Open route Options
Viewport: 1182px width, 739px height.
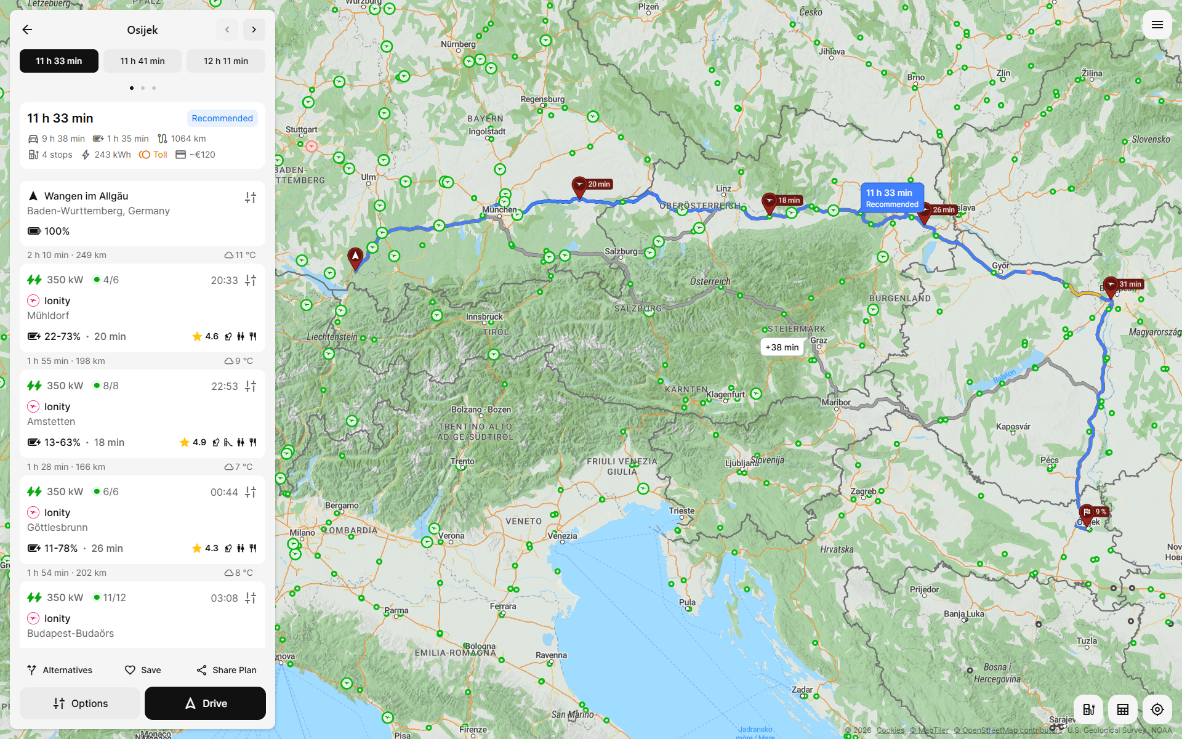(80, 703)
